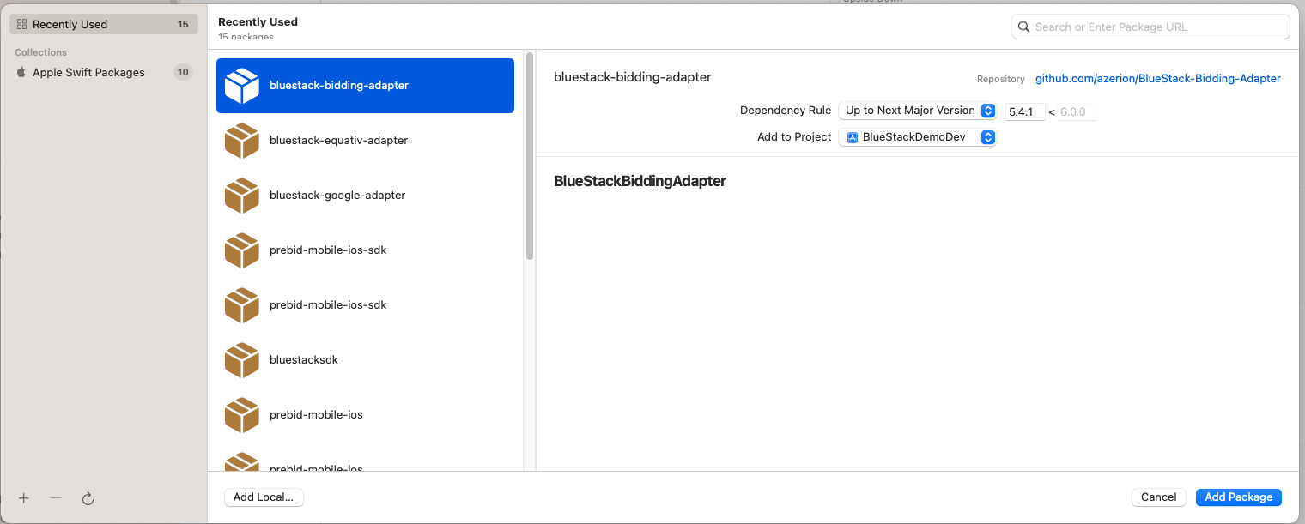The image size is (1305, 524).
Task: Open the BlueStack-Bidding-Adapter repository link
Action: (x=1156, y=78)
